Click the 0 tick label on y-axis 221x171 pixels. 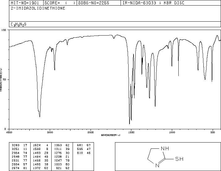coord(5,129)
